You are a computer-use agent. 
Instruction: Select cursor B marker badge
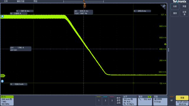tap(2, 81)
